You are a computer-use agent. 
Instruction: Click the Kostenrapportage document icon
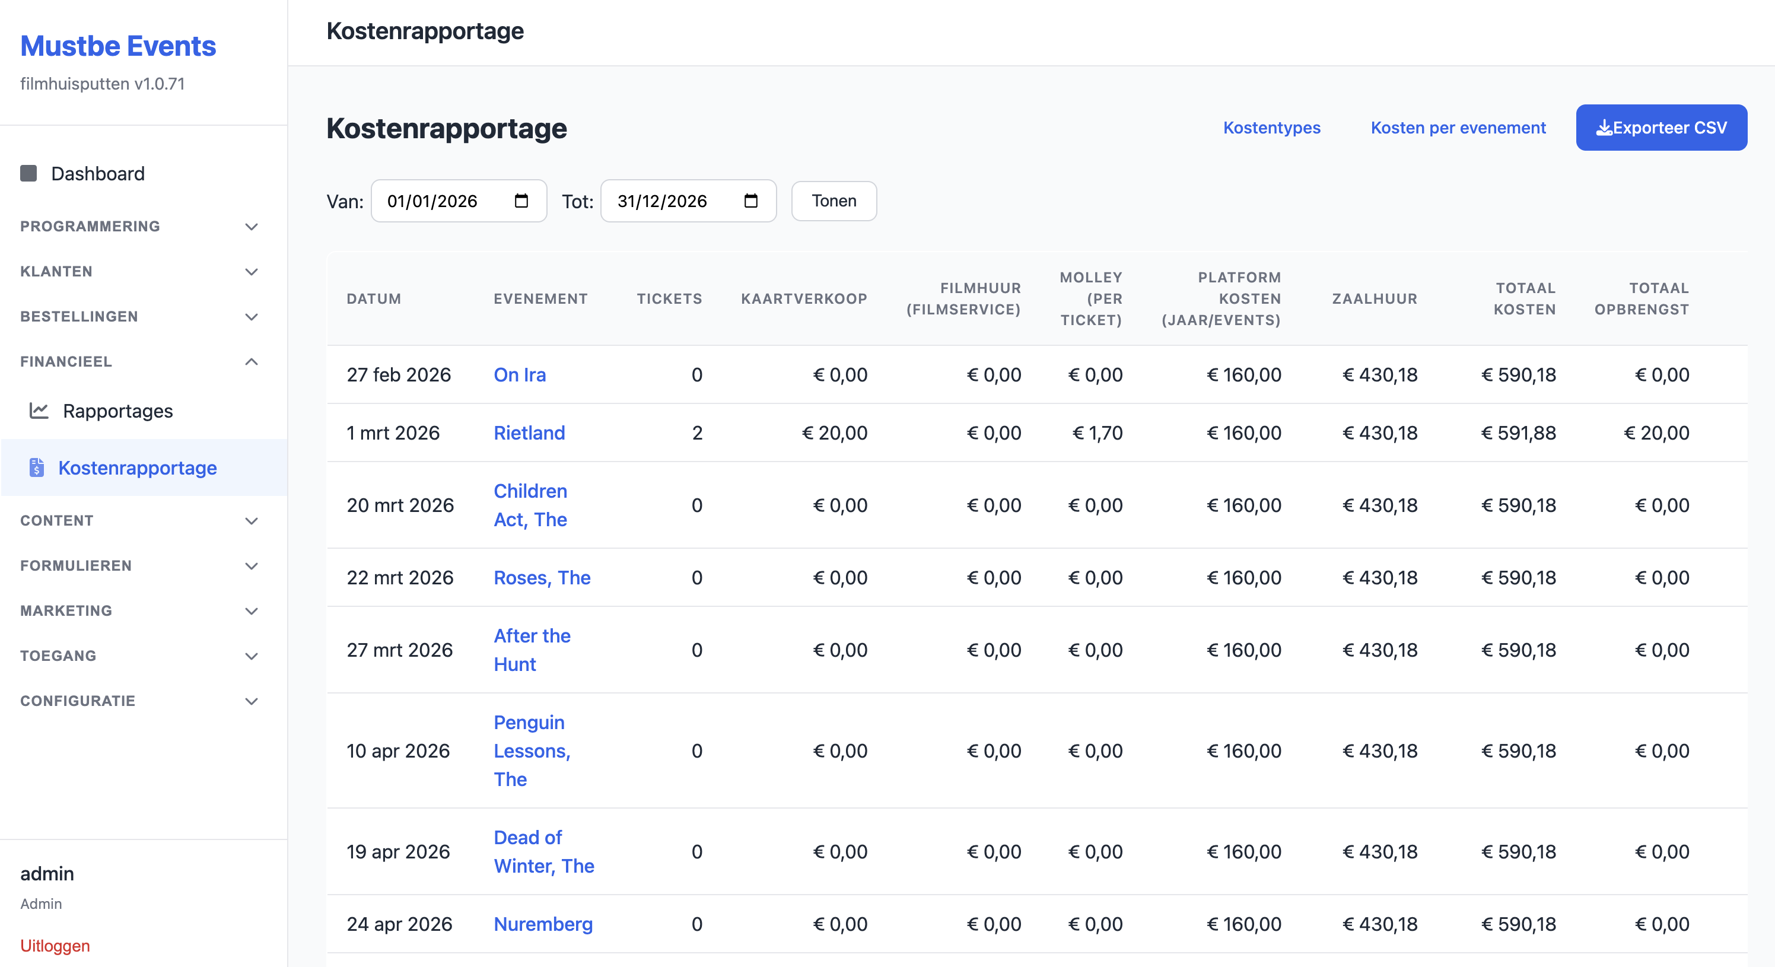(x=38, y=468)
